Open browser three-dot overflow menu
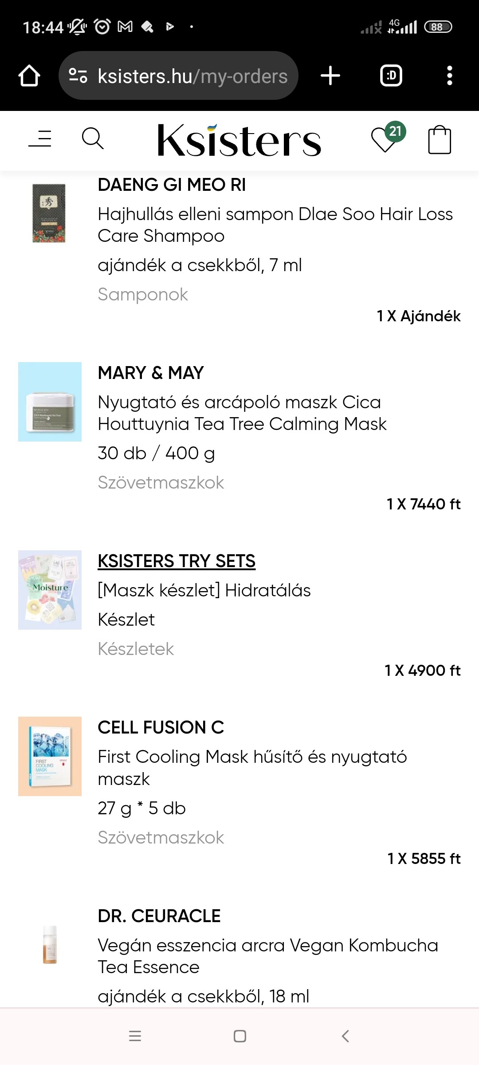479x1065 pixels. pos(449,76)
